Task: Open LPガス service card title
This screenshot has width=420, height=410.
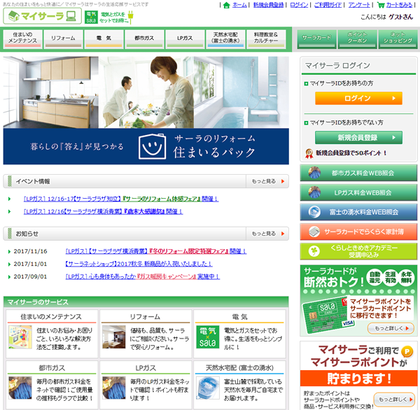Action: coord(146,368)
